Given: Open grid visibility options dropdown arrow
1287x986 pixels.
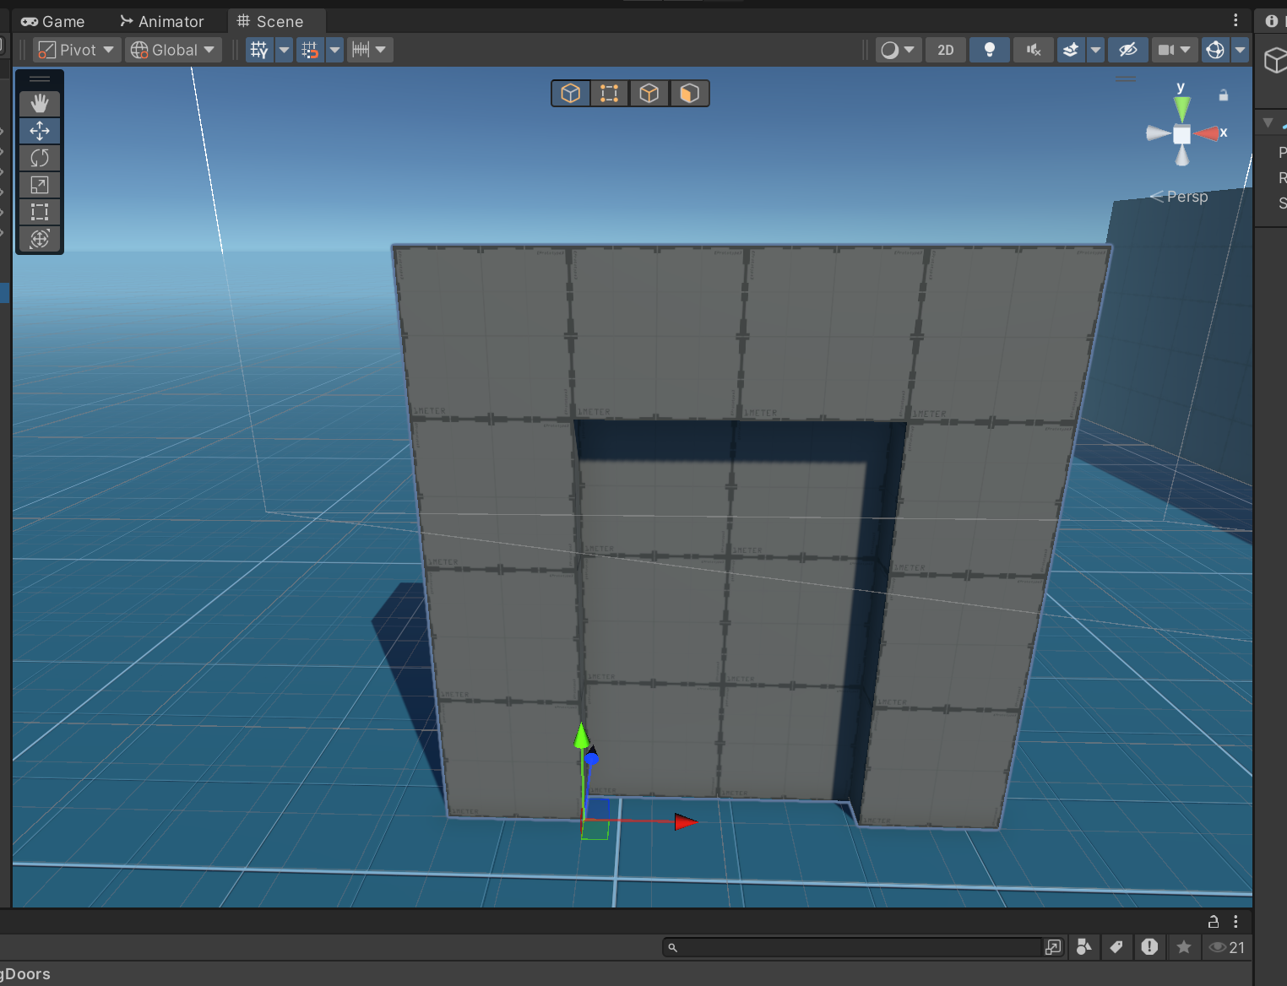Looking at the screenshot, I should pos(285,50).
